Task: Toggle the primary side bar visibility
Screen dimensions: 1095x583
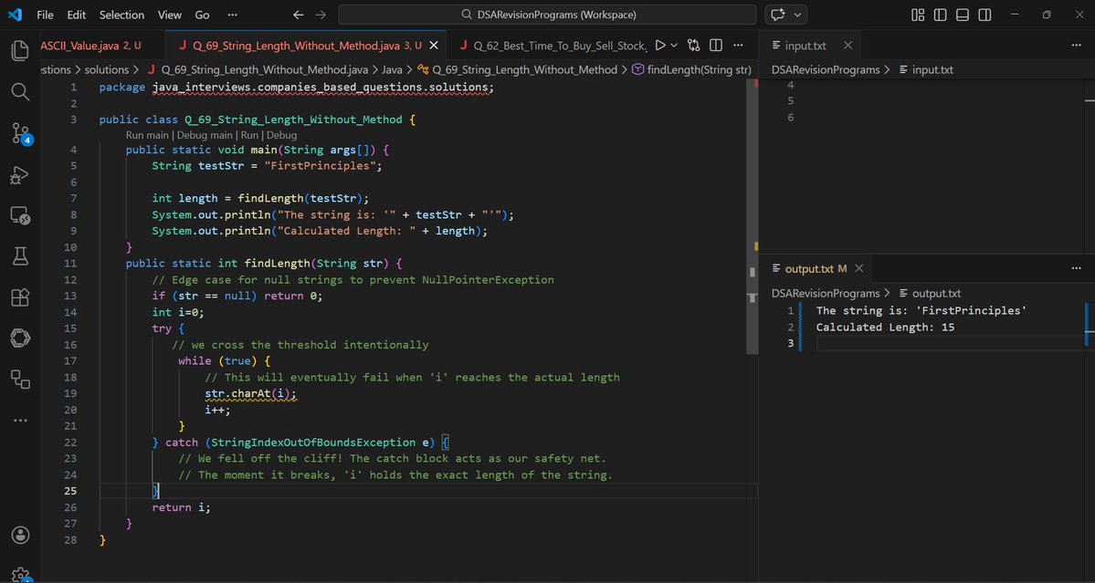Action: click(x=940, y=15)
